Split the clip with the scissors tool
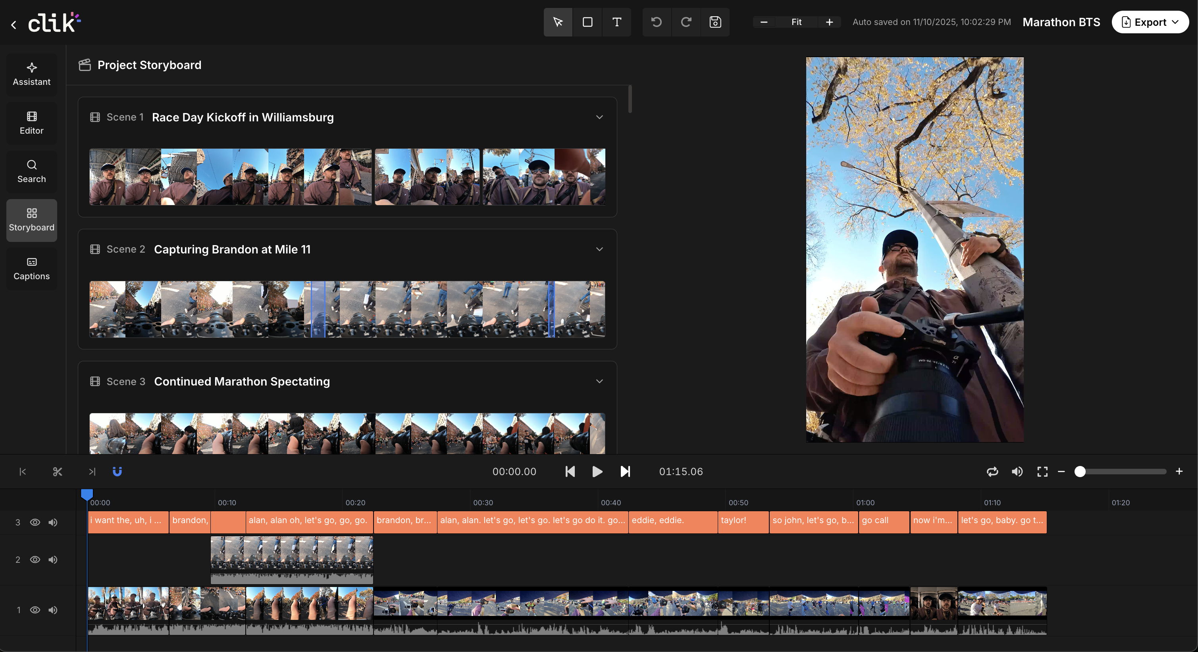 [x=58, y=471]
